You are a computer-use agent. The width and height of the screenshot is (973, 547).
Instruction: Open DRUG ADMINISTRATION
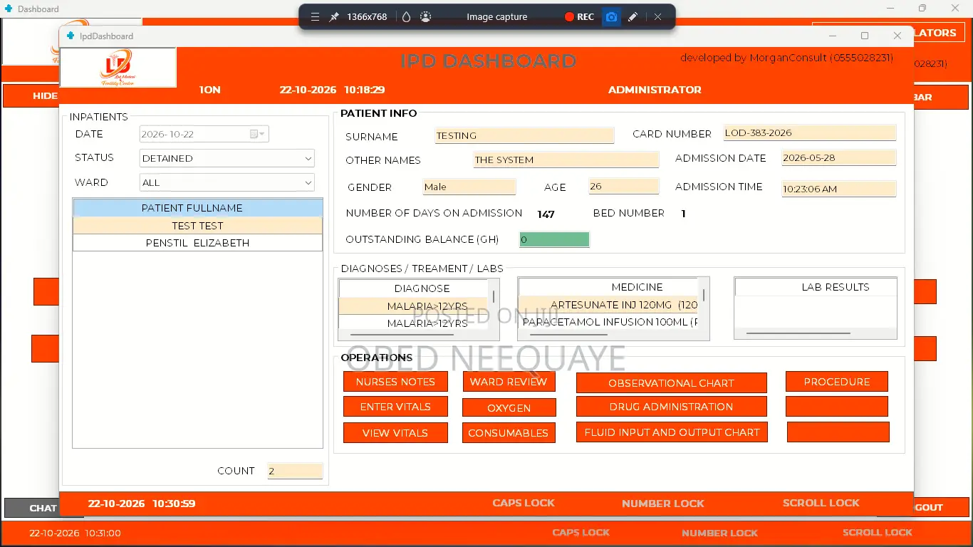point(671,407)
